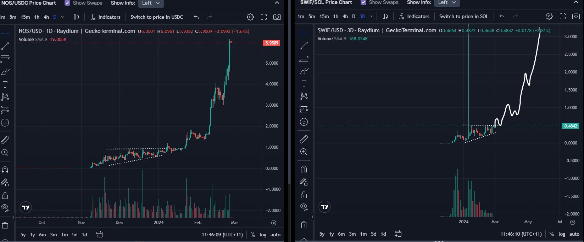Toggle Show Swaps checkbox on NOS/USDC chart

(x=67, y=3)
